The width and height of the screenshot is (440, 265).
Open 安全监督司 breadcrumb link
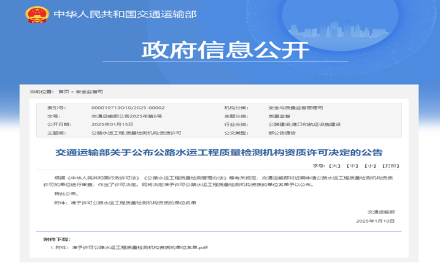[89, 92]
